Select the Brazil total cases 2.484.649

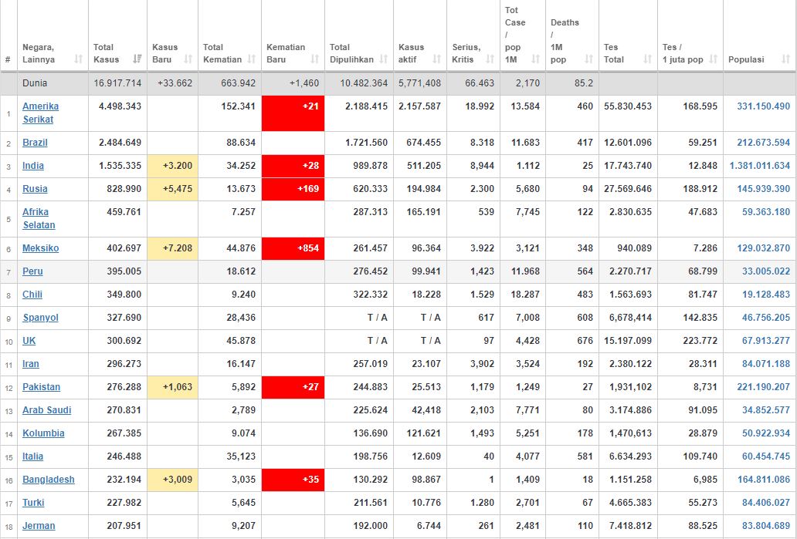click(120, 143)
